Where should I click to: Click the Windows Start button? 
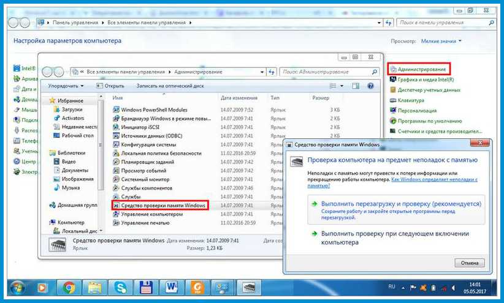[x=18, y=288]
